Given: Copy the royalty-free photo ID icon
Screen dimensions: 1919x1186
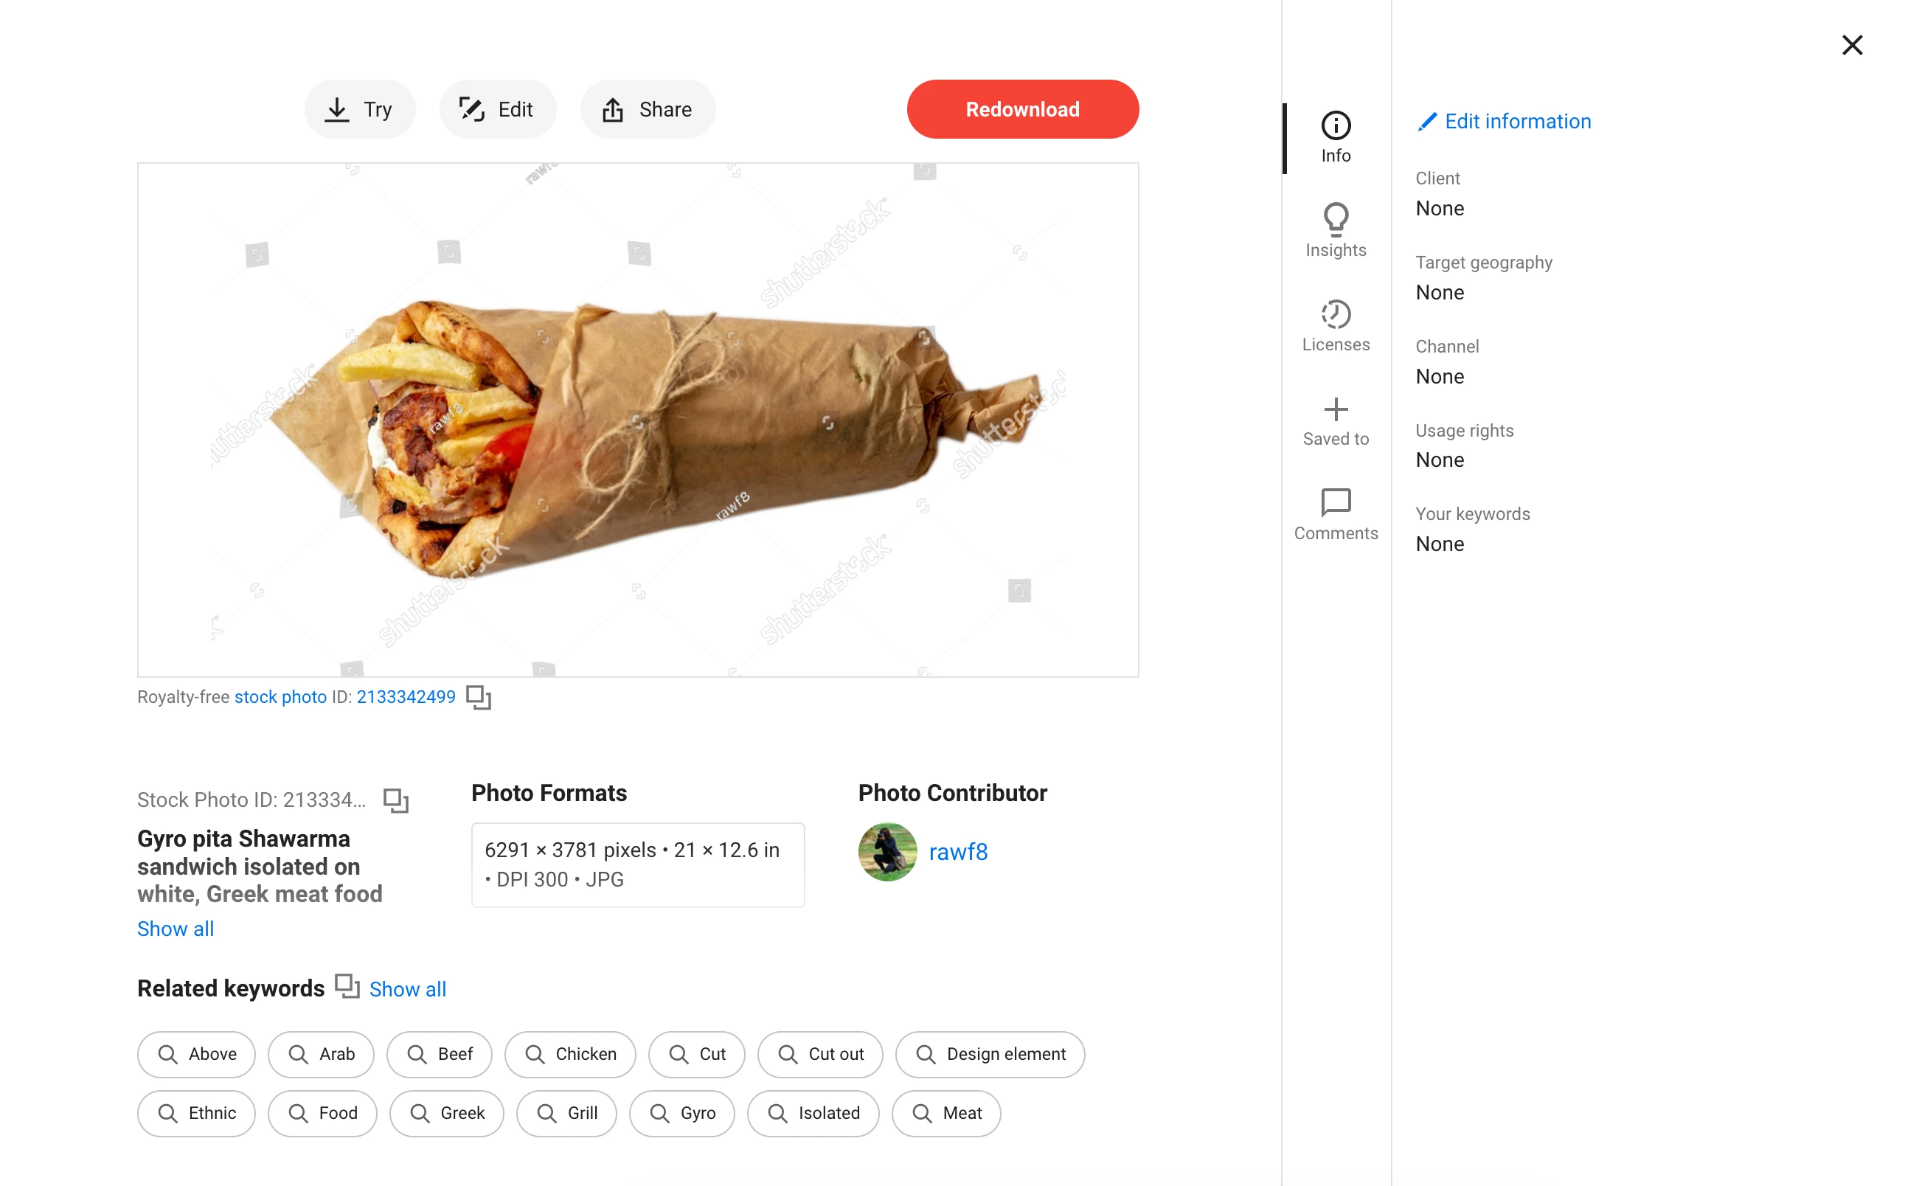Looking at the screenshot, I should coord(479,697).
